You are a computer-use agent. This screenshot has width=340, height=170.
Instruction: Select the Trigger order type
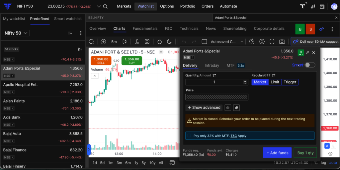[290, 82]
